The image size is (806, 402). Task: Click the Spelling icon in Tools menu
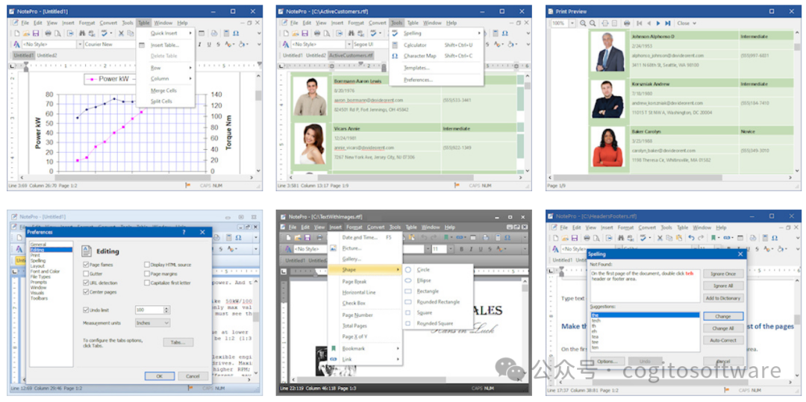click(395, 34)
